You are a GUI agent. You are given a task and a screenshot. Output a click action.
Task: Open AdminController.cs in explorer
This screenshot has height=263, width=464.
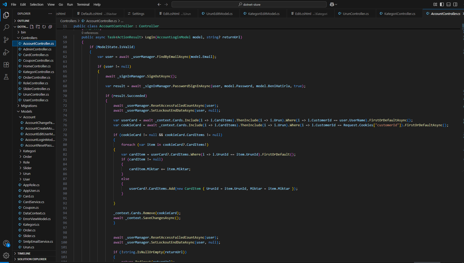point(34,49)
